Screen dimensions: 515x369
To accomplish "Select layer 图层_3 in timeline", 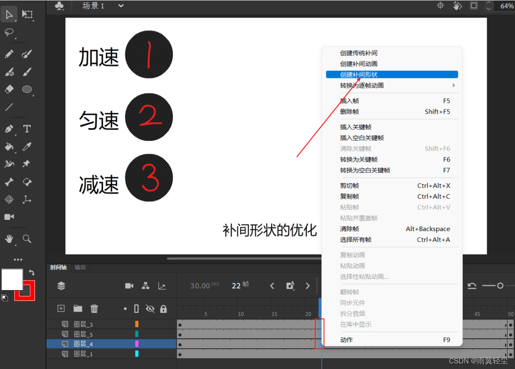I will pyautogui.click(x=84, y=324).
